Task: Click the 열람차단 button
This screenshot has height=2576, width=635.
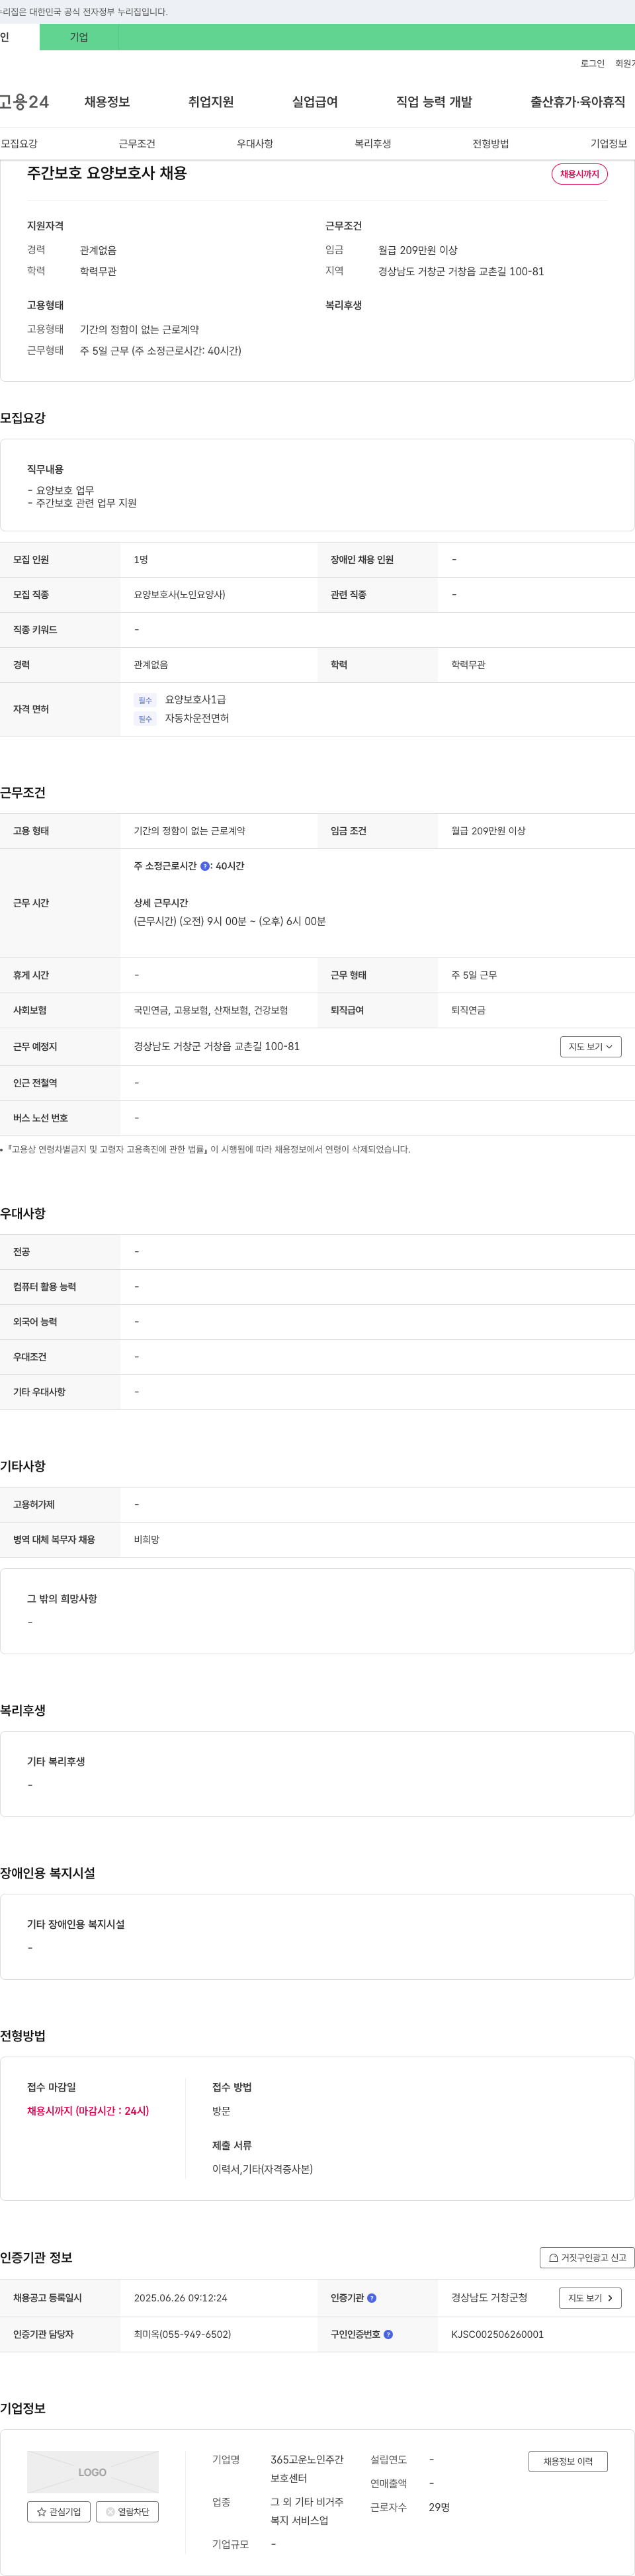Action: pos(127,2511)
